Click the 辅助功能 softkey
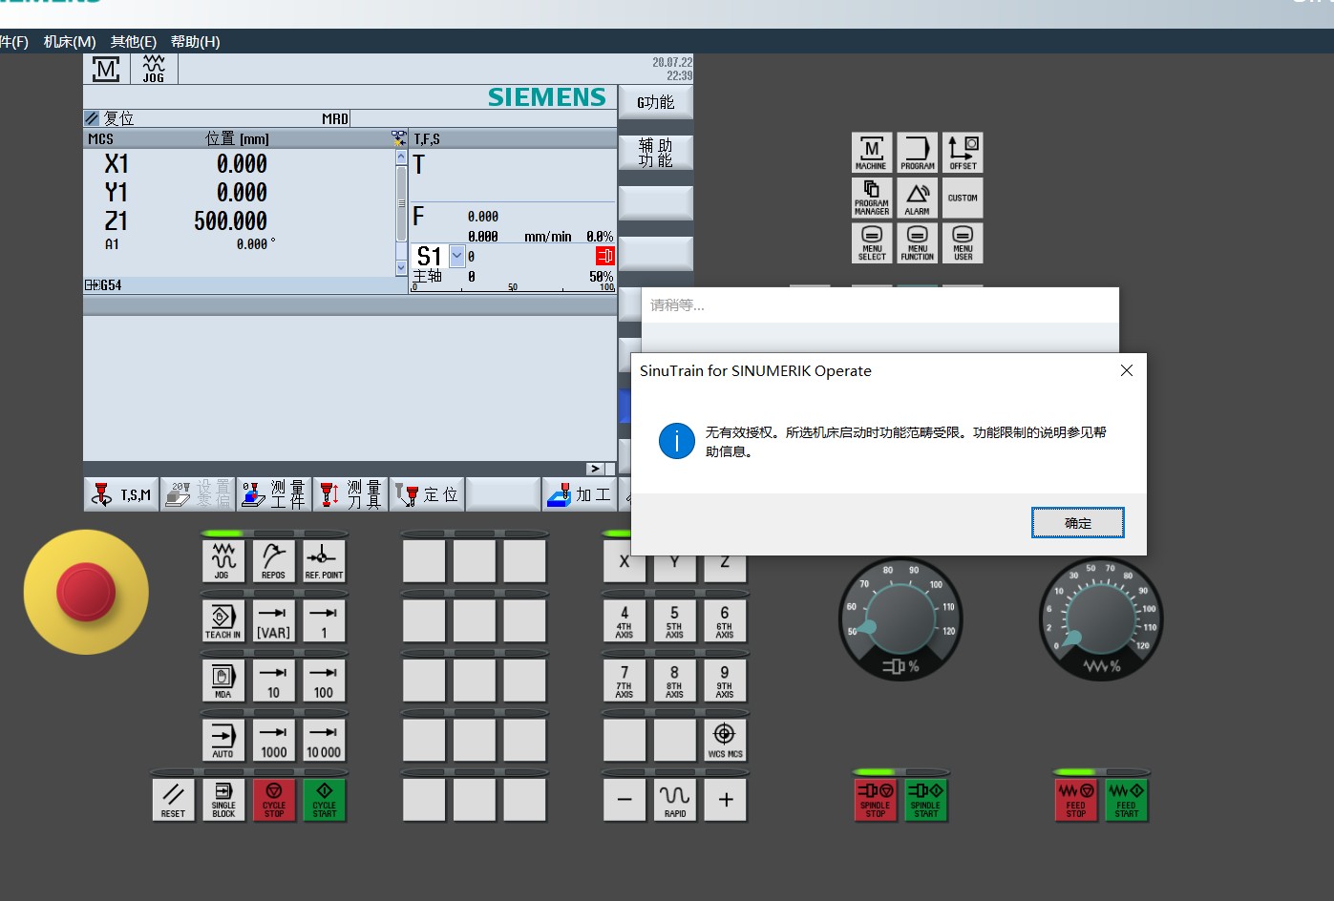This screenshot has width=1334, height=901. [656, 153]
